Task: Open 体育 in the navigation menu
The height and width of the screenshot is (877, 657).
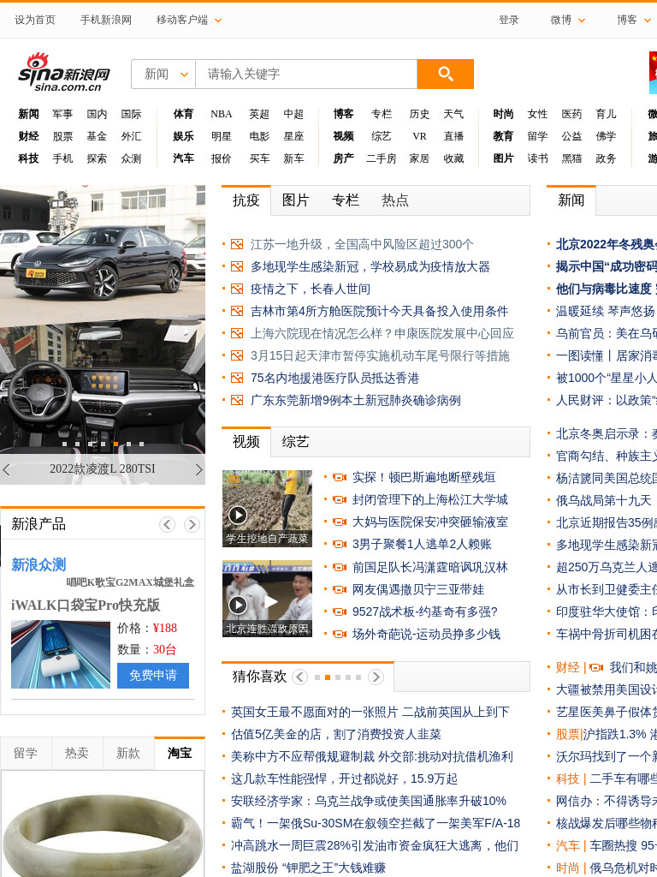Action: click(x=183, y=114)
